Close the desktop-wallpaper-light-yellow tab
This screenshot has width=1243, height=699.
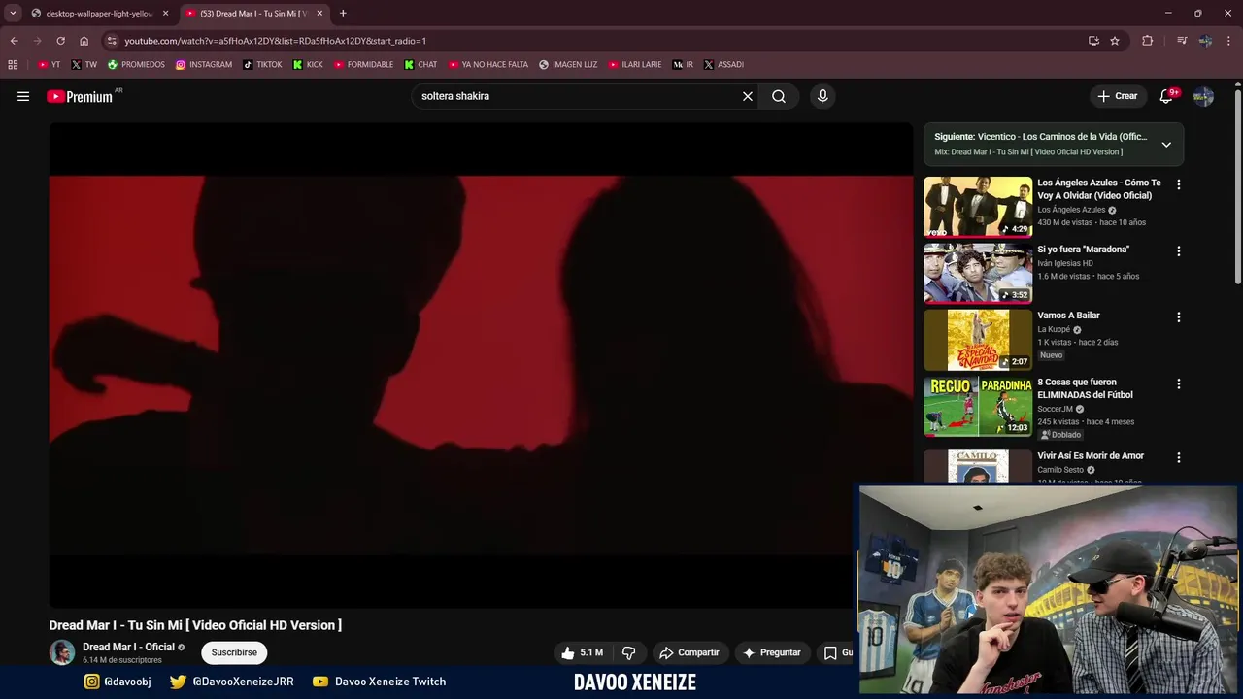pyautogui.click(x=165, y=14)
